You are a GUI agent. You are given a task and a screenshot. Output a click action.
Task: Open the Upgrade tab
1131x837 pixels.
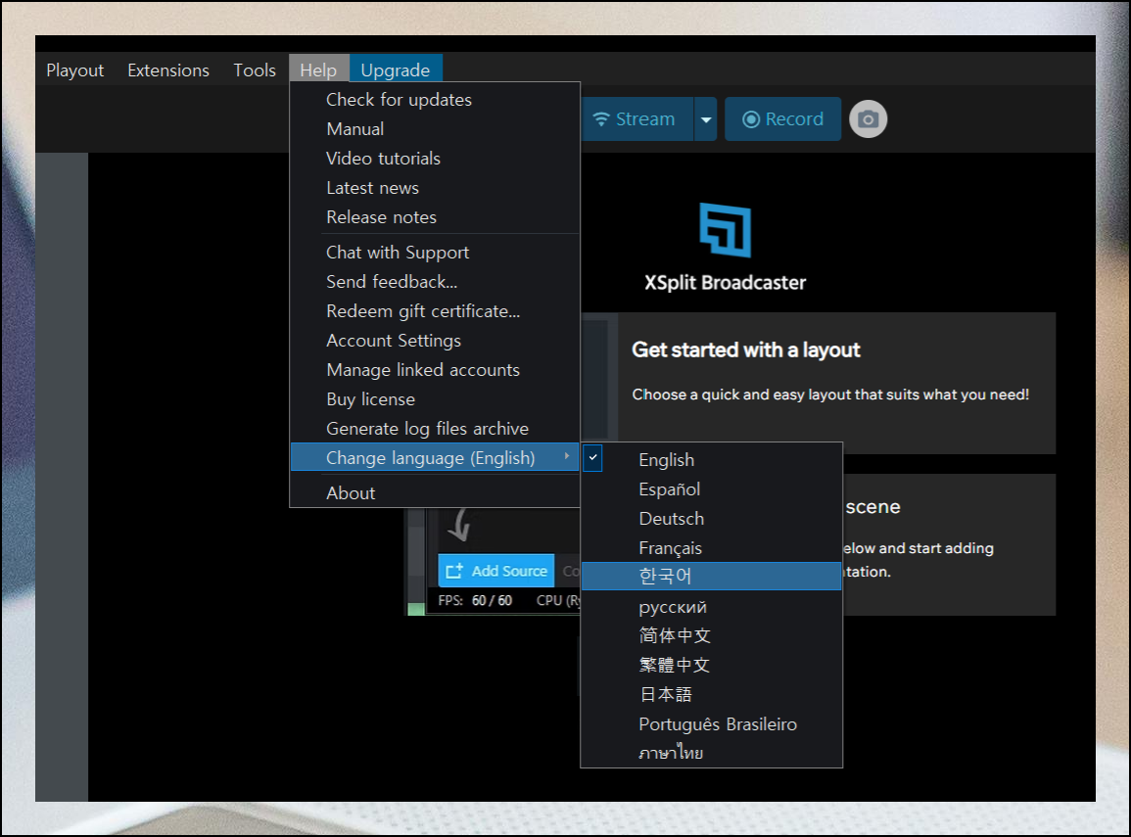(396, 70)
